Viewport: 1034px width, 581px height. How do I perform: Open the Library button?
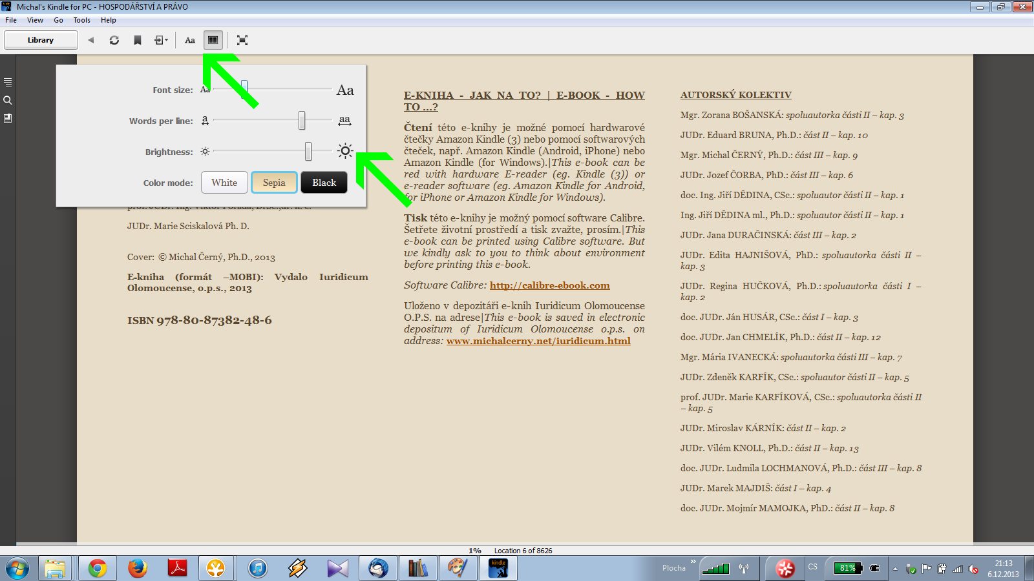click(x=41, y=40)
